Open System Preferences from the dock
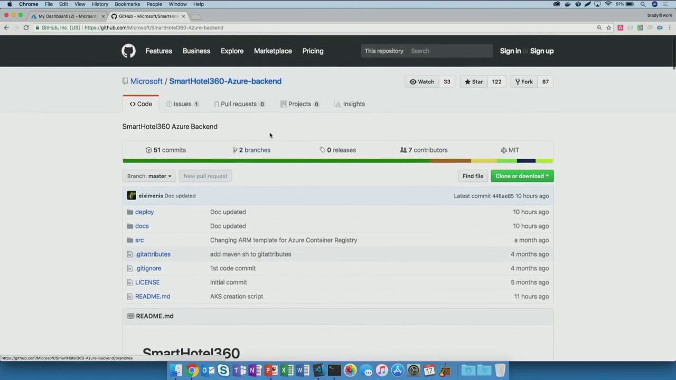The height and width of the screenshot is (380, 676). (x=414, y=370)
